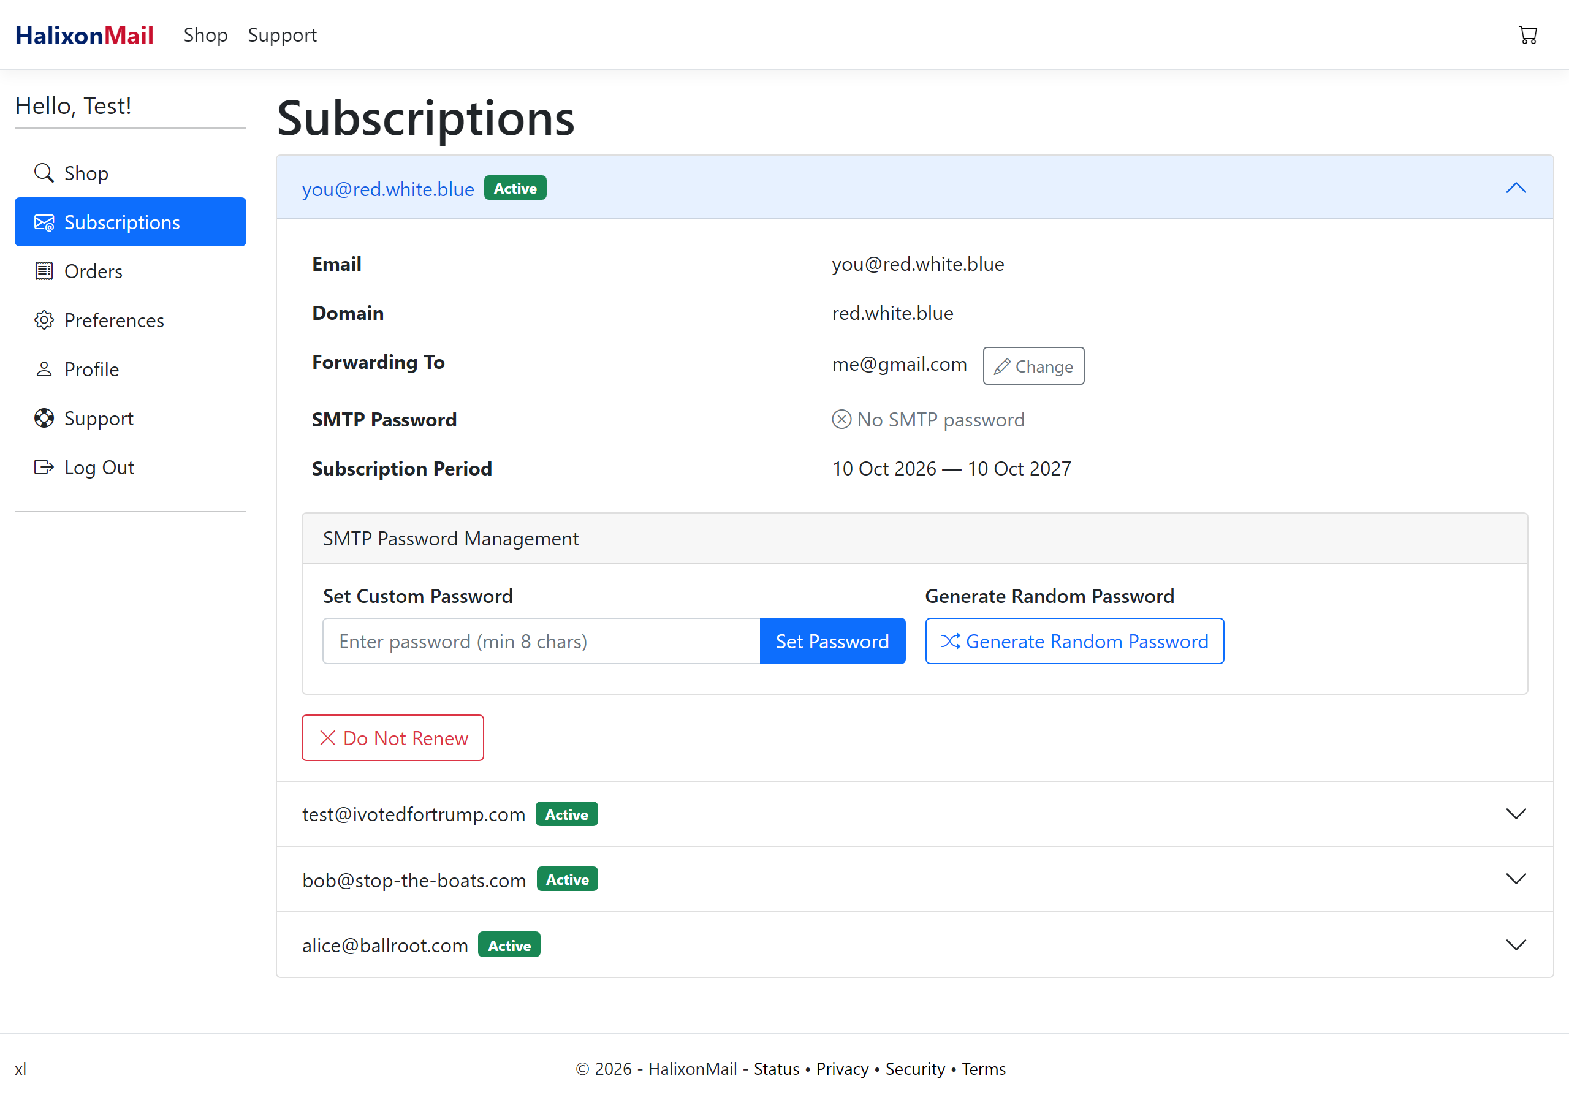The image size is (1569, 1103).
Task: Click the Active badge beside bob@stop-the-boats.com
Action: coord(567,879)
